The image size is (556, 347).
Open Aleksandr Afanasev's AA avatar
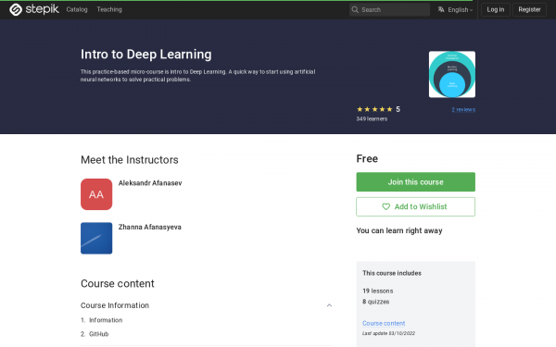click(96, 194)
